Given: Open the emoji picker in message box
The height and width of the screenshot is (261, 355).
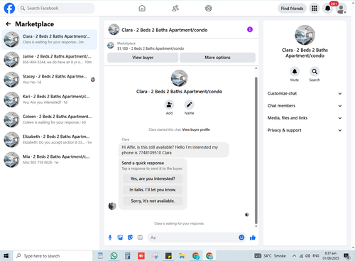Looking at the screenshot, I should point(241,238).
